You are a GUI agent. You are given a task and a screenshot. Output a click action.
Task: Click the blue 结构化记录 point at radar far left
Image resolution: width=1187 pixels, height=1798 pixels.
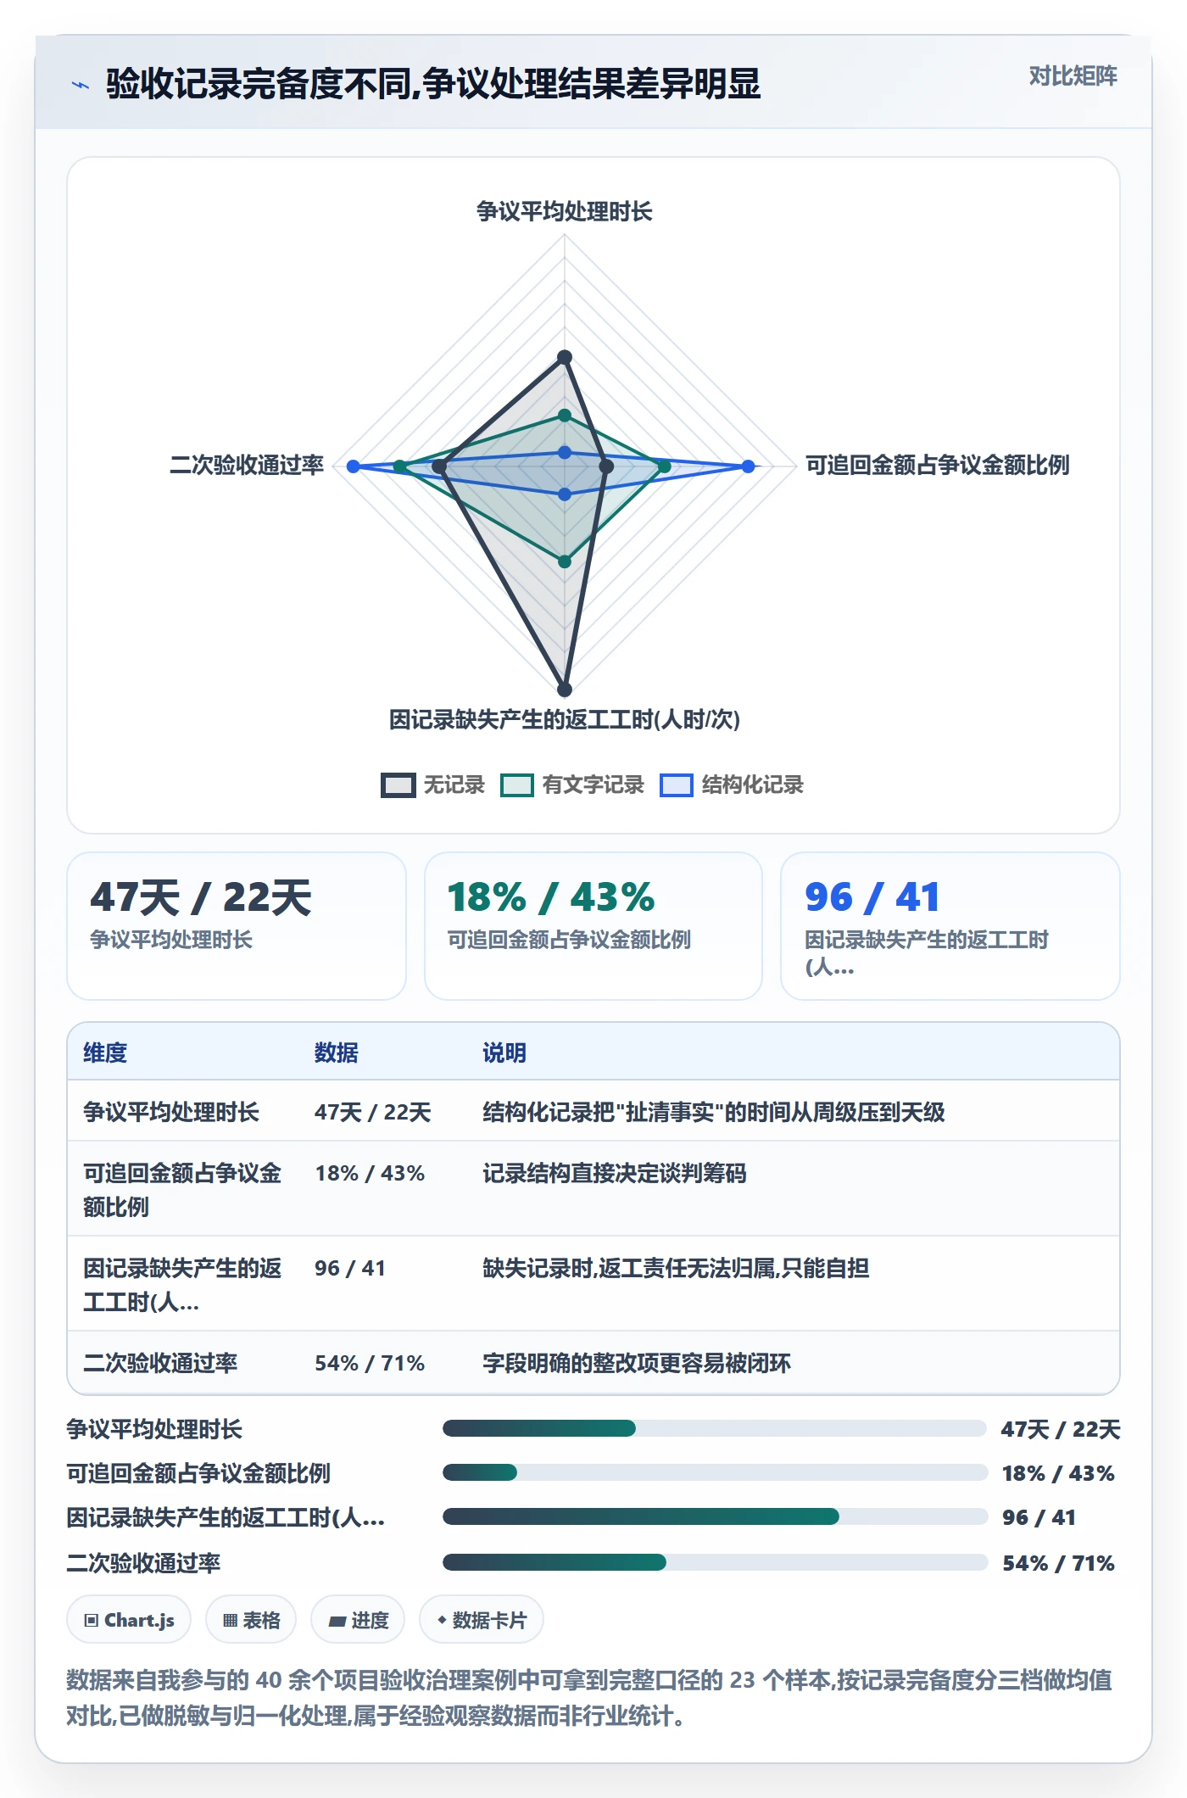coord(354,466)
